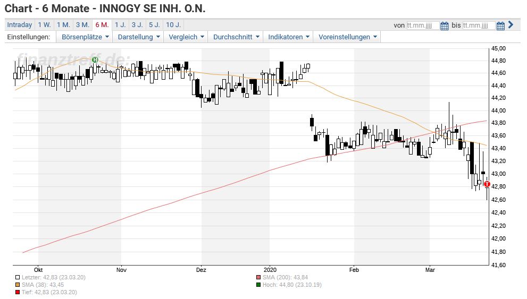Click the green H high marker on chart
The height and width of the screenshot is (299, 527).
tap(95, 59)
